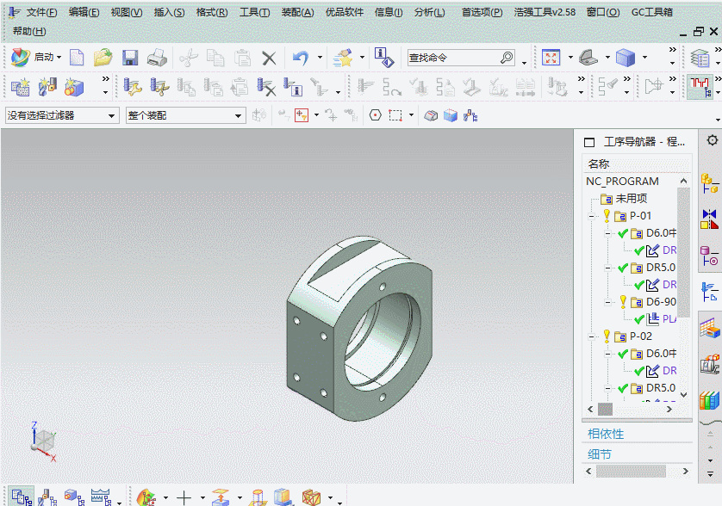Click the Information icon in toolbar

click(x=384, y=58)
